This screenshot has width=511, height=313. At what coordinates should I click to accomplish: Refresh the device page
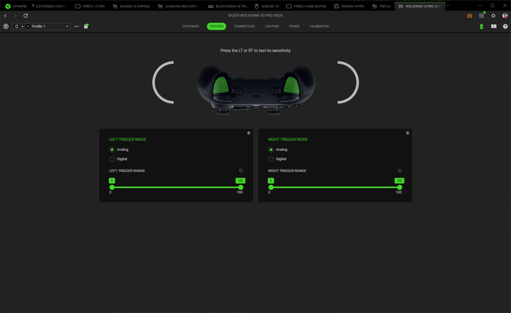[x=26, y=16]
